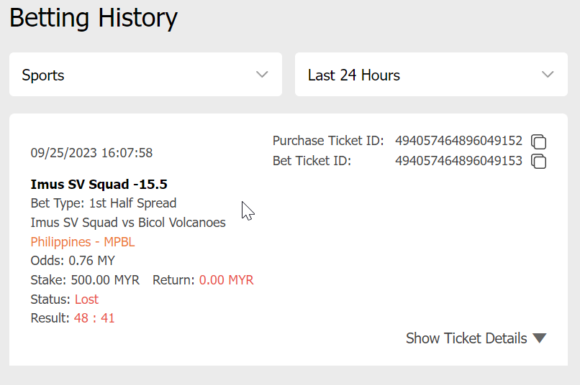This screenshot has width=580, height=385.
Task: Click the Imus SV Squad -15.5 bet title
Action: pyautogui.click(x=99, y=185)
